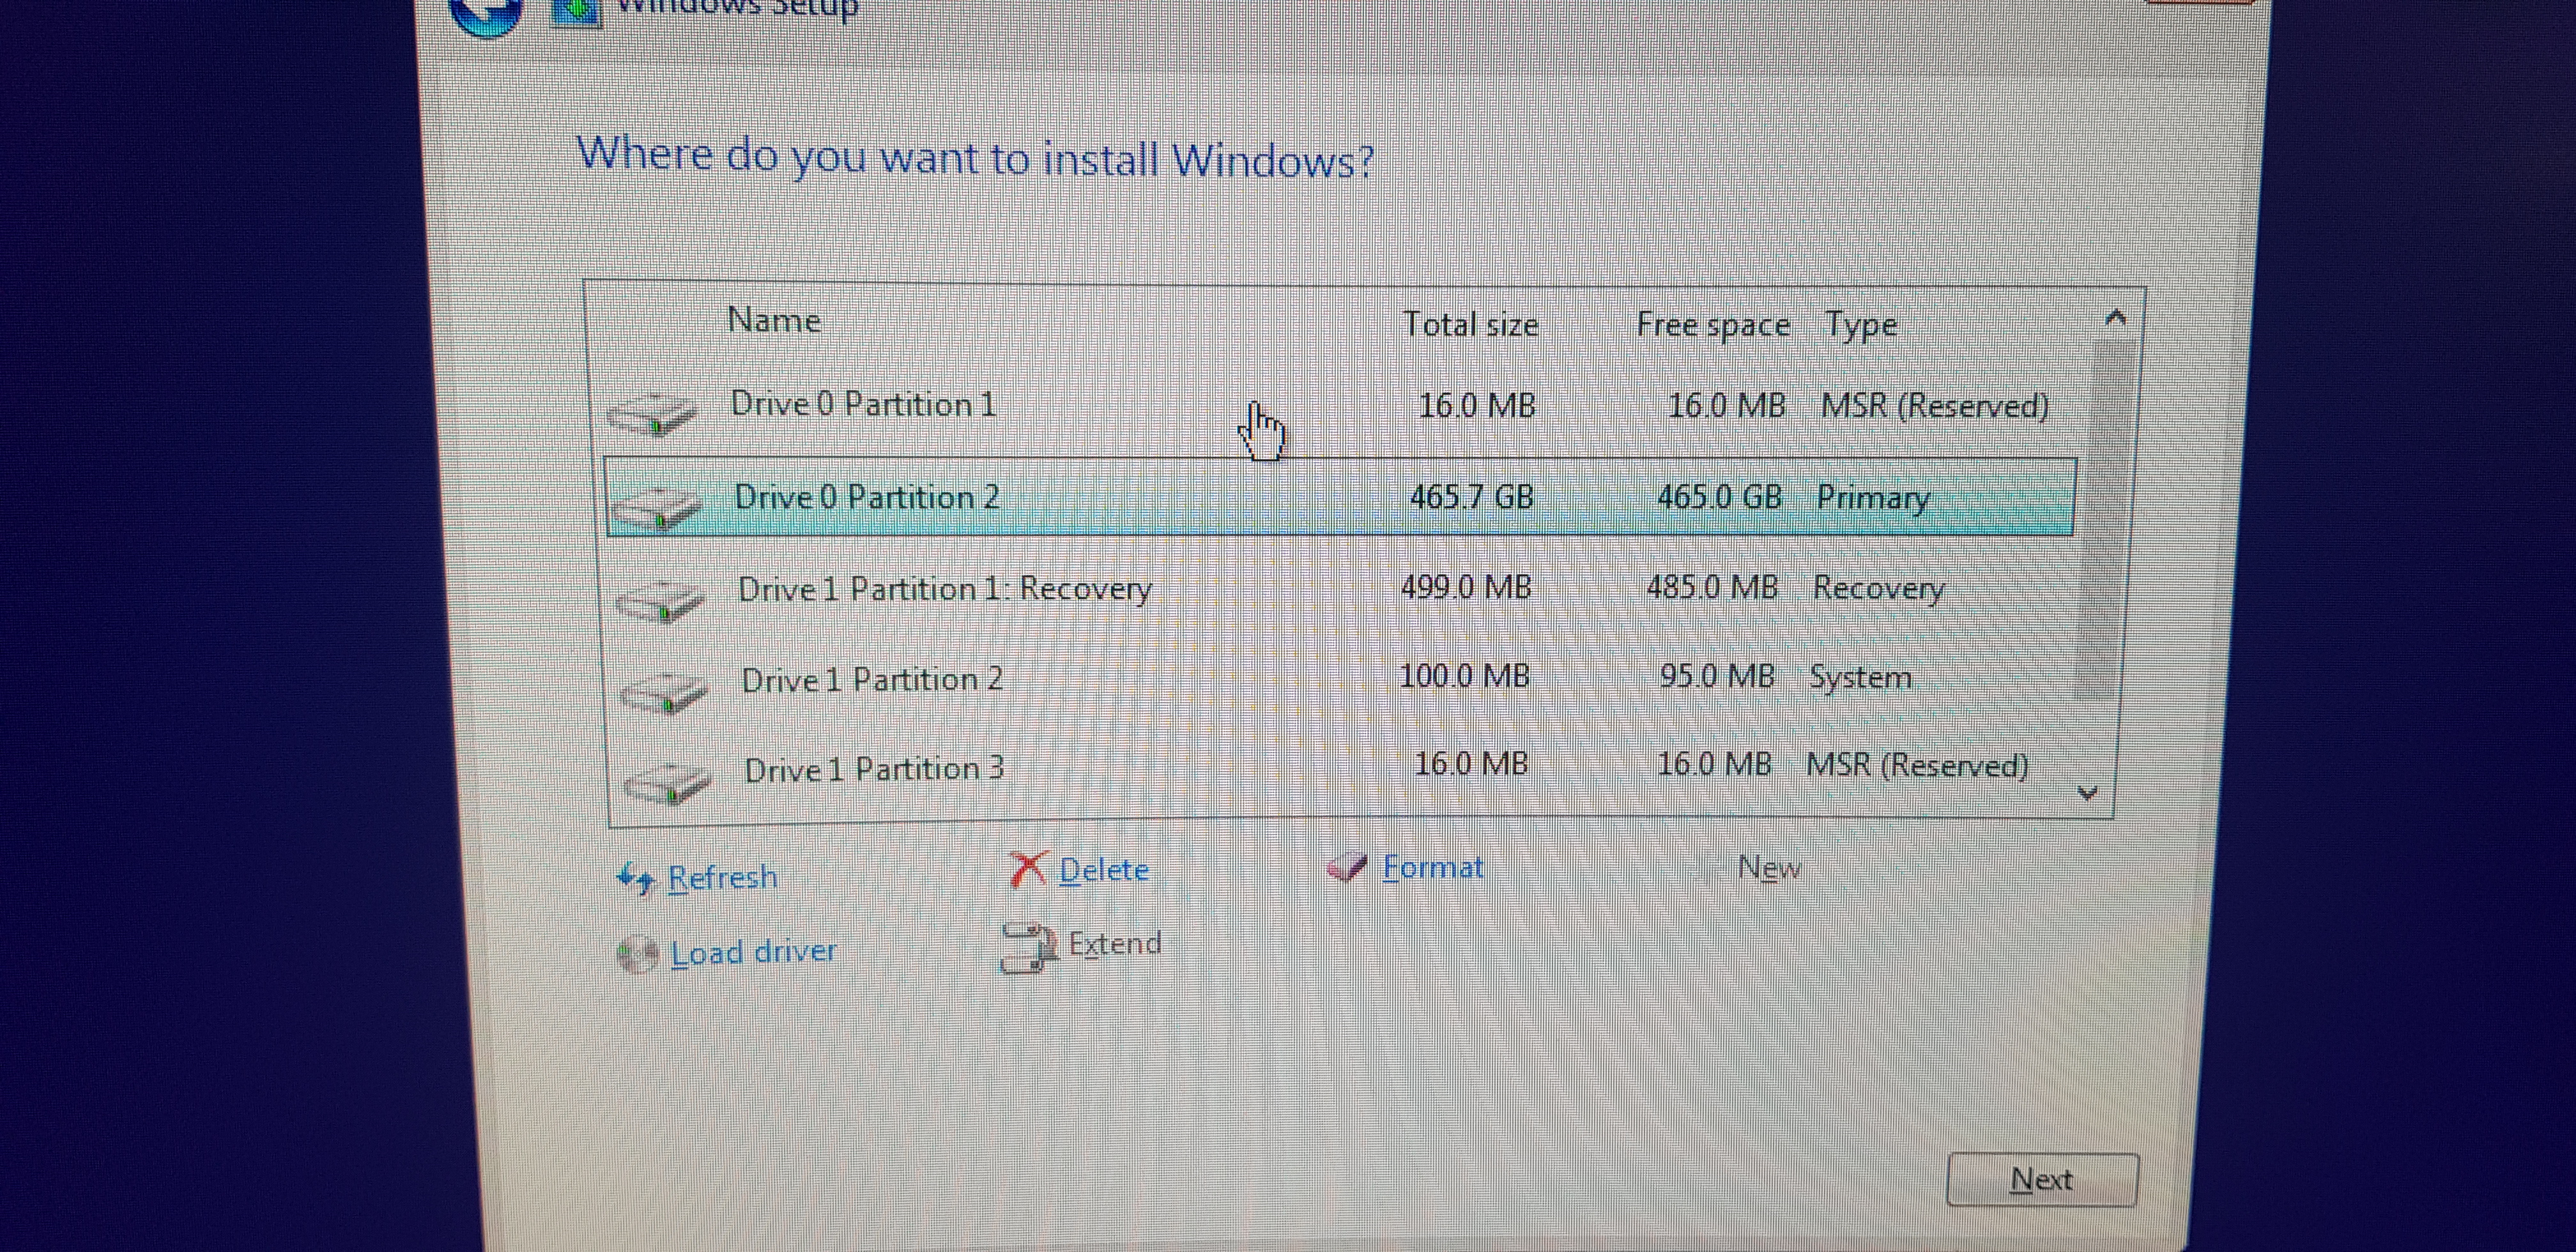Click the Total size column header

point(1470,324)
